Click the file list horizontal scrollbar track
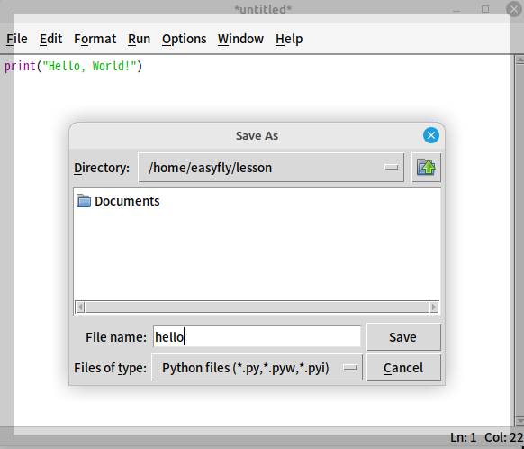Image resolution: width=524 pixels, height=449 pixels. [x=257, y=307]
